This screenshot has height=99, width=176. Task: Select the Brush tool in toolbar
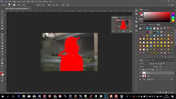point(2,32)
